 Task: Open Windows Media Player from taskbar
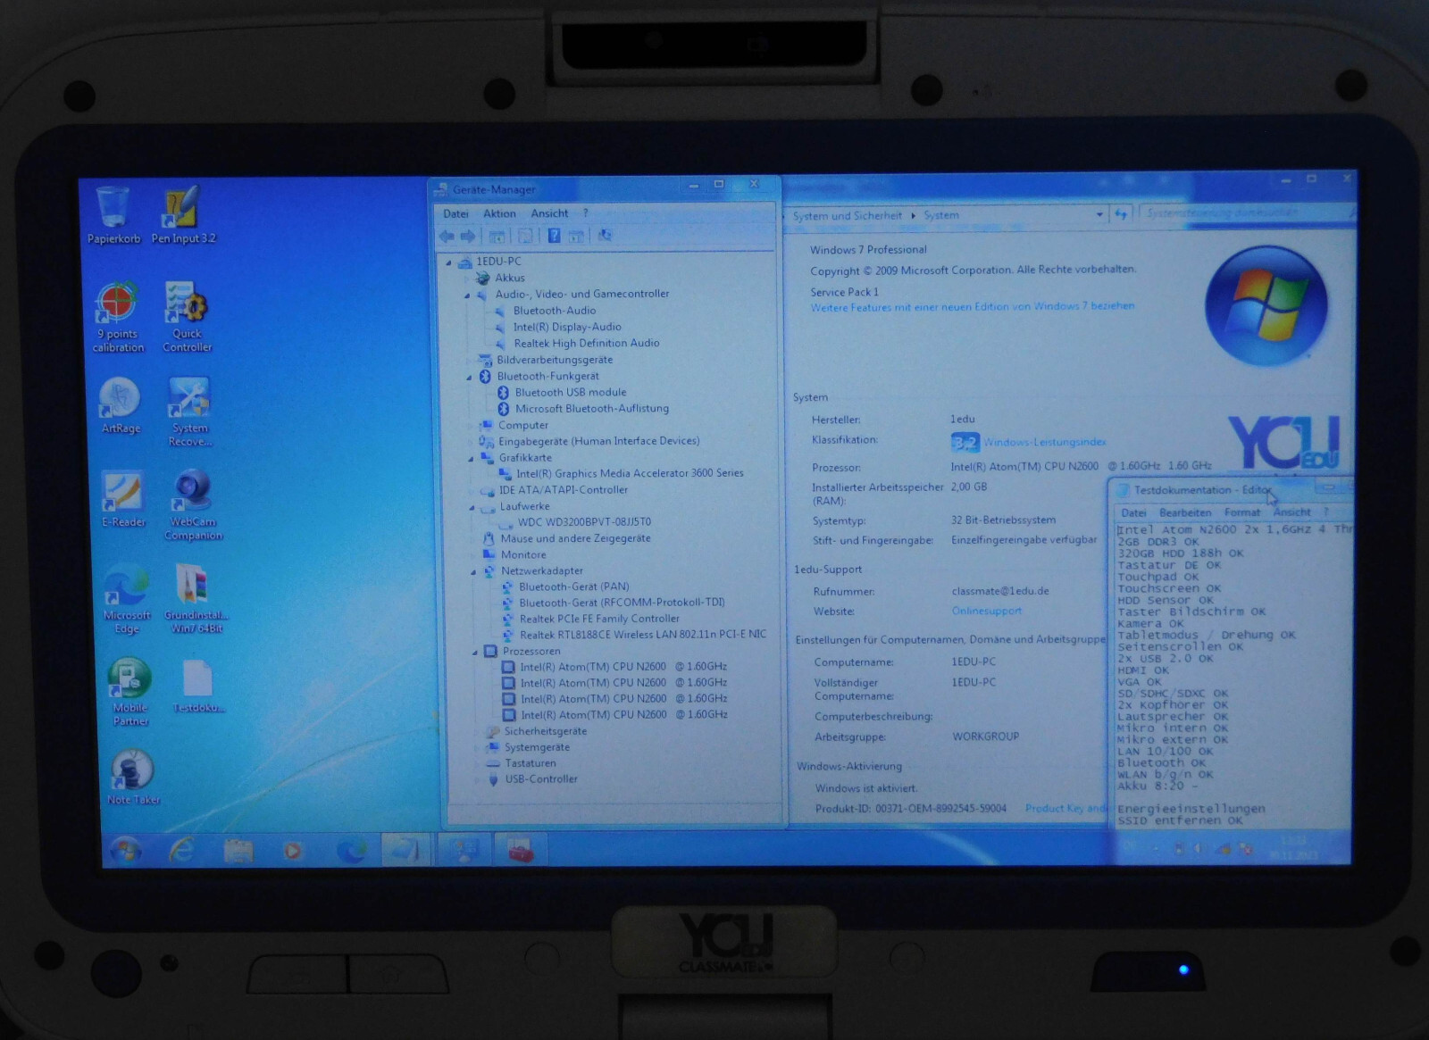pos(292,851)
